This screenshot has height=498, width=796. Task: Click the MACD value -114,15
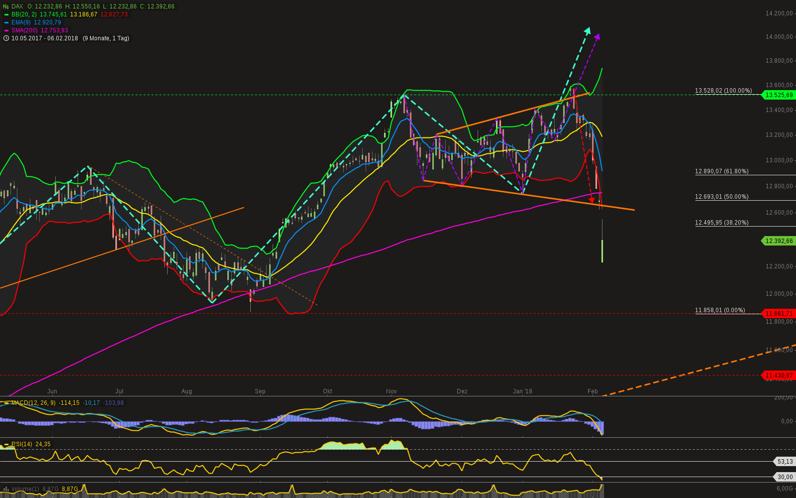pos(69,403)
